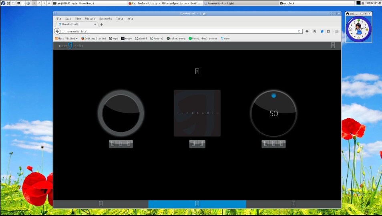382x216 pixels.
Task: Open the volumio-org bookmark
Action: click(176, 38)
